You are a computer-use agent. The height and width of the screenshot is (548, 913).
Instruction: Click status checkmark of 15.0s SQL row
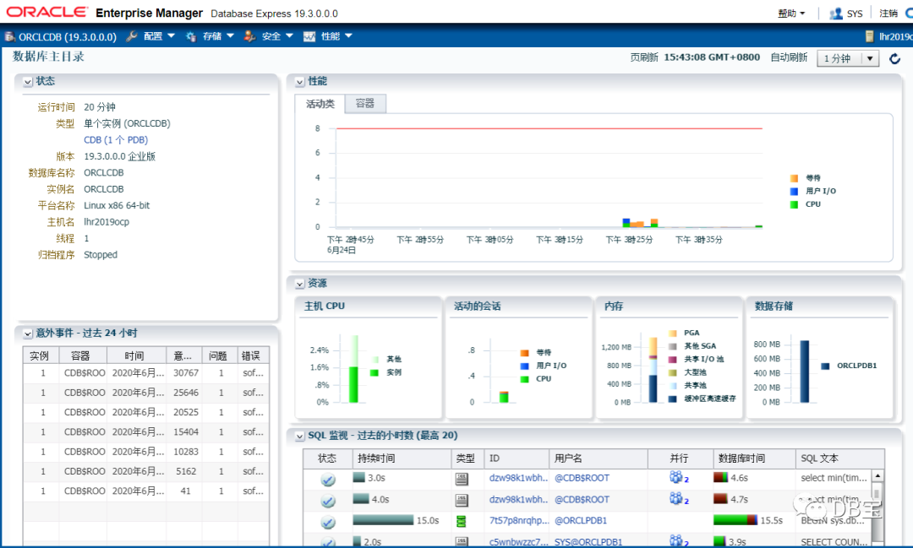click(x=328, y=522)
